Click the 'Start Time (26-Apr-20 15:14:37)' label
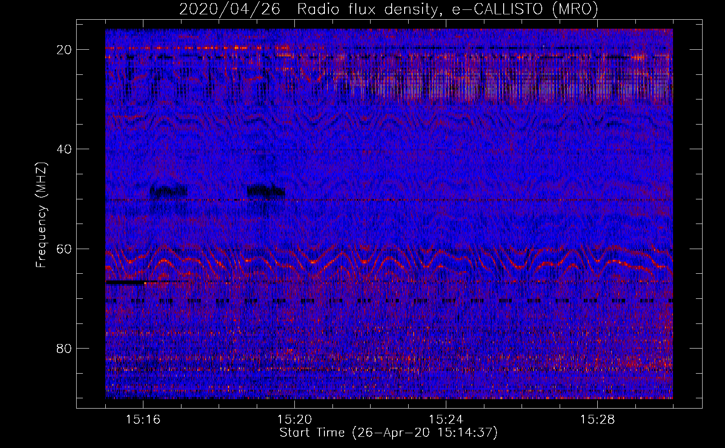Viewport: 725px width, 448px height. (388, 433)
